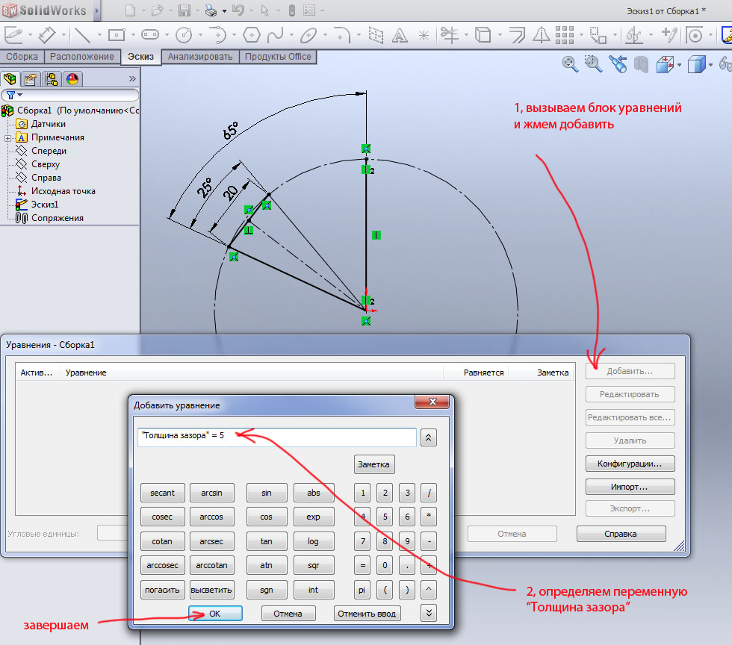Switch to the Анализировать tab
Screen dimensions: 732x645
point(200,57)
